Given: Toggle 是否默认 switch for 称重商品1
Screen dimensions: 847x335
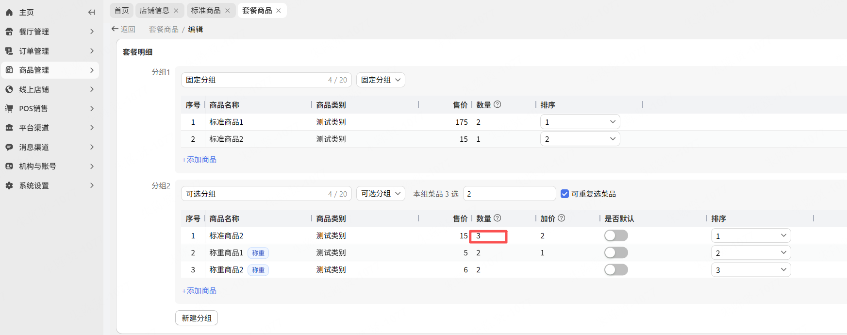Looking at the screenshot, I should (616, 252).
